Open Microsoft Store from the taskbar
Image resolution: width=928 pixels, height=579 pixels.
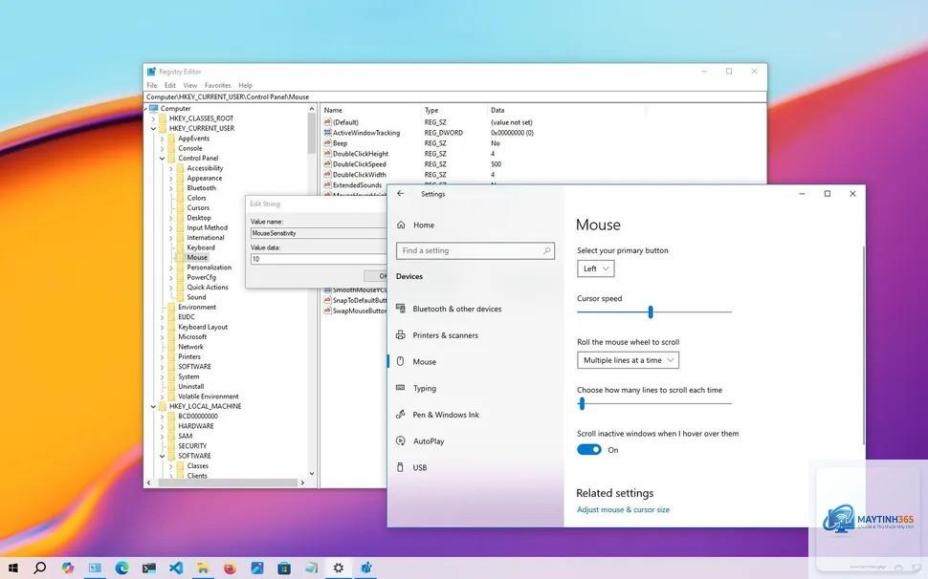[284, 568]
